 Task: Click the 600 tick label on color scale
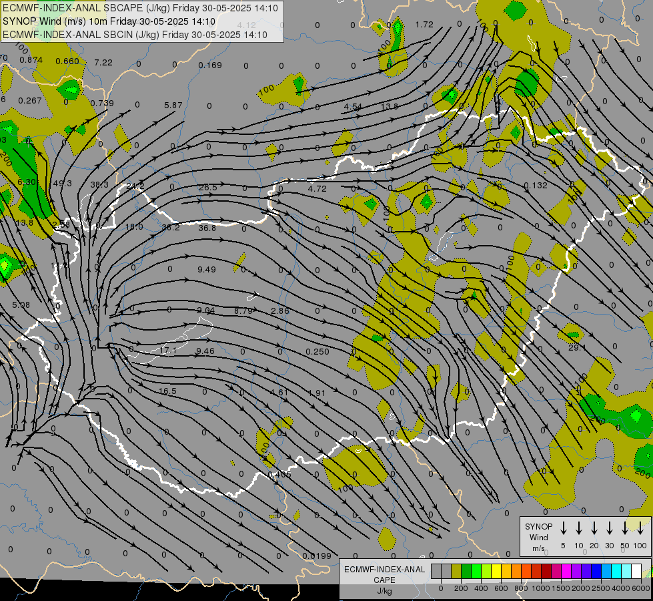[502, 588]
